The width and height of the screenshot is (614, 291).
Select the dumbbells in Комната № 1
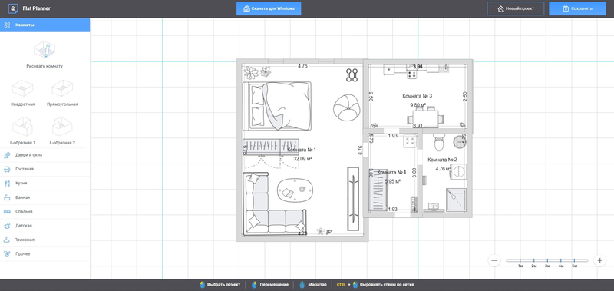(352, 74)
